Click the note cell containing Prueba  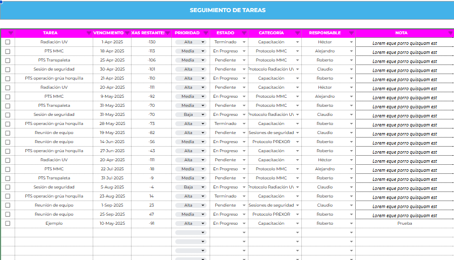tap(404, 224)
